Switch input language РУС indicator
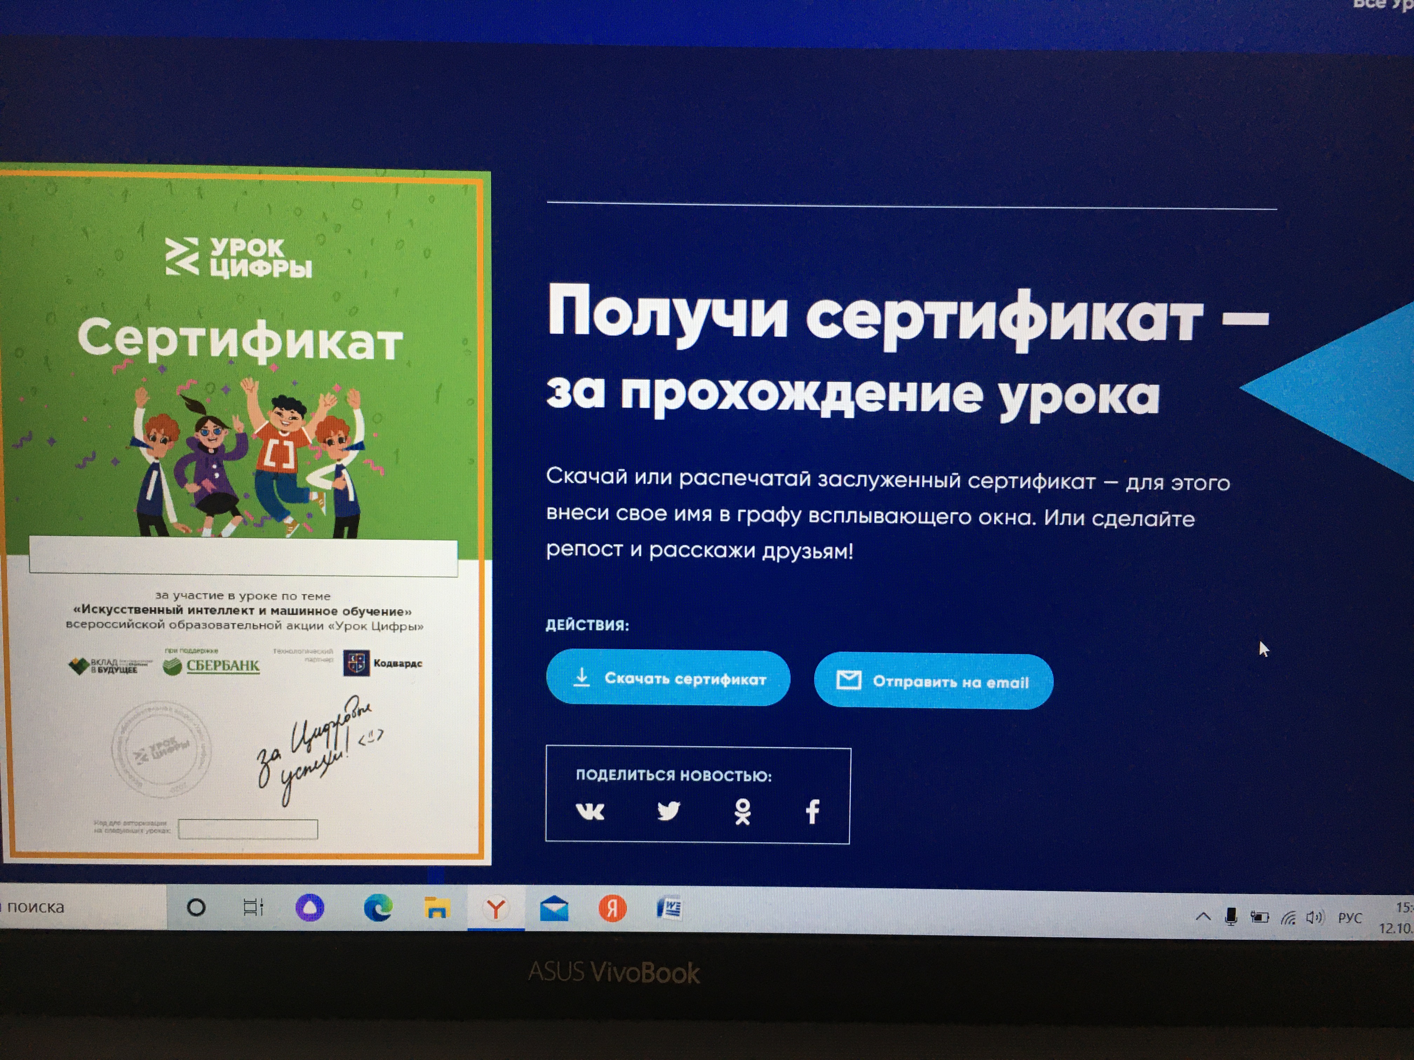1414x1060 pixels. (x=1349, y=918)
